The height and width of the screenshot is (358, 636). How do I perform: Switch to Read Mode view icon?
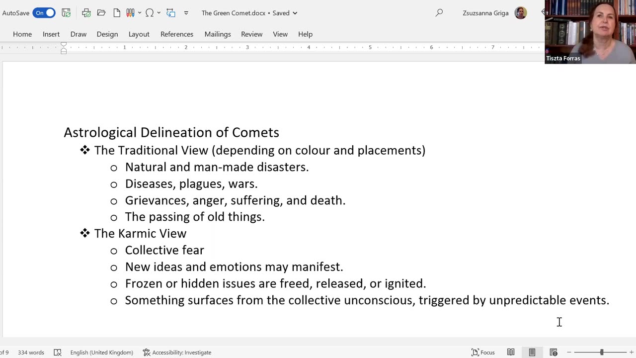click(x=511, y=353)
